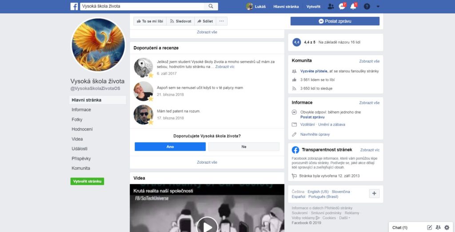This screenshot has width=455, height=232.
Task: Open the Vzdělání category link
Action: (x=307, y=125)
